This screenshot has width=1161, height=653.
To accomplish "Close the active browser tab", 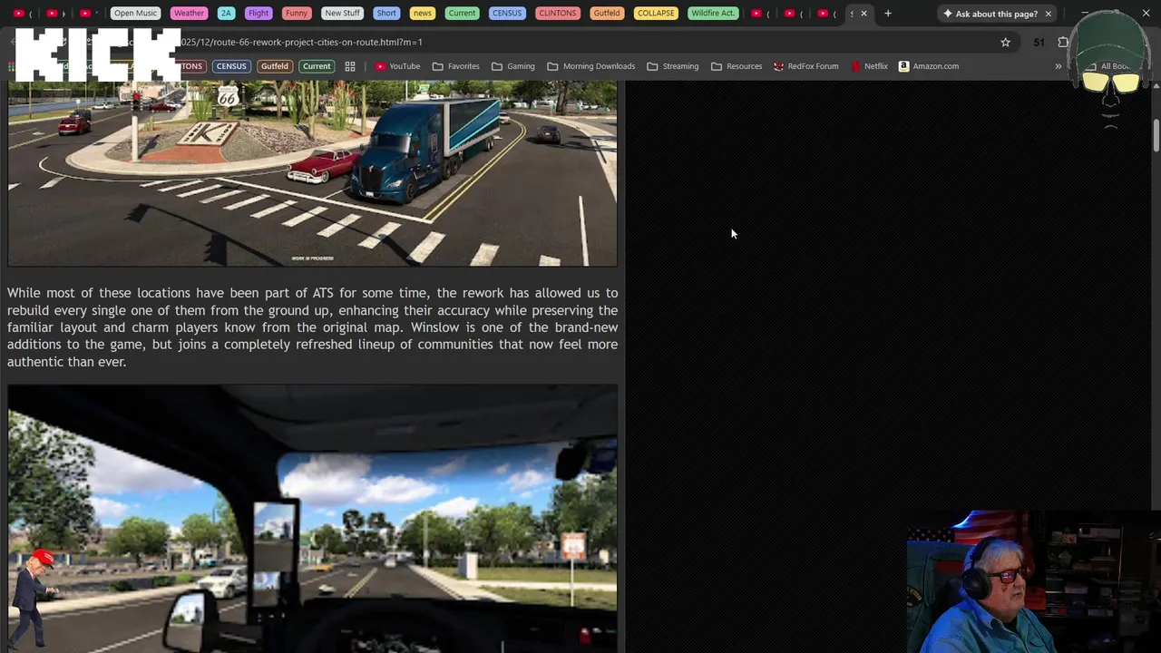I will [863, 14].
